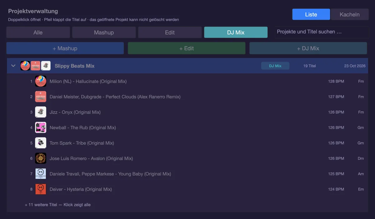Filter projects by Mashup
The image size is (375, 219).
[104, 32]
